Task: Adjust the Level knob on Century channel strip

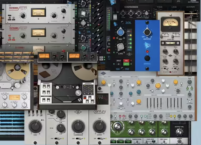Action: [35, 127]
